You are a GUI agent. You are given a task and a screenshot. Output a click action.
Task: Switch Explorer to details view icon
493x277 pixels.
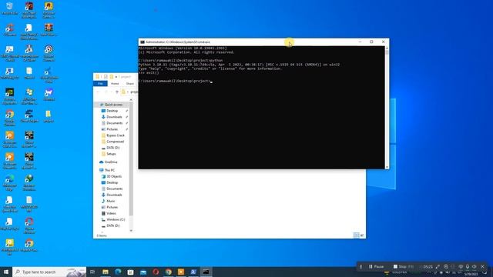356,235
